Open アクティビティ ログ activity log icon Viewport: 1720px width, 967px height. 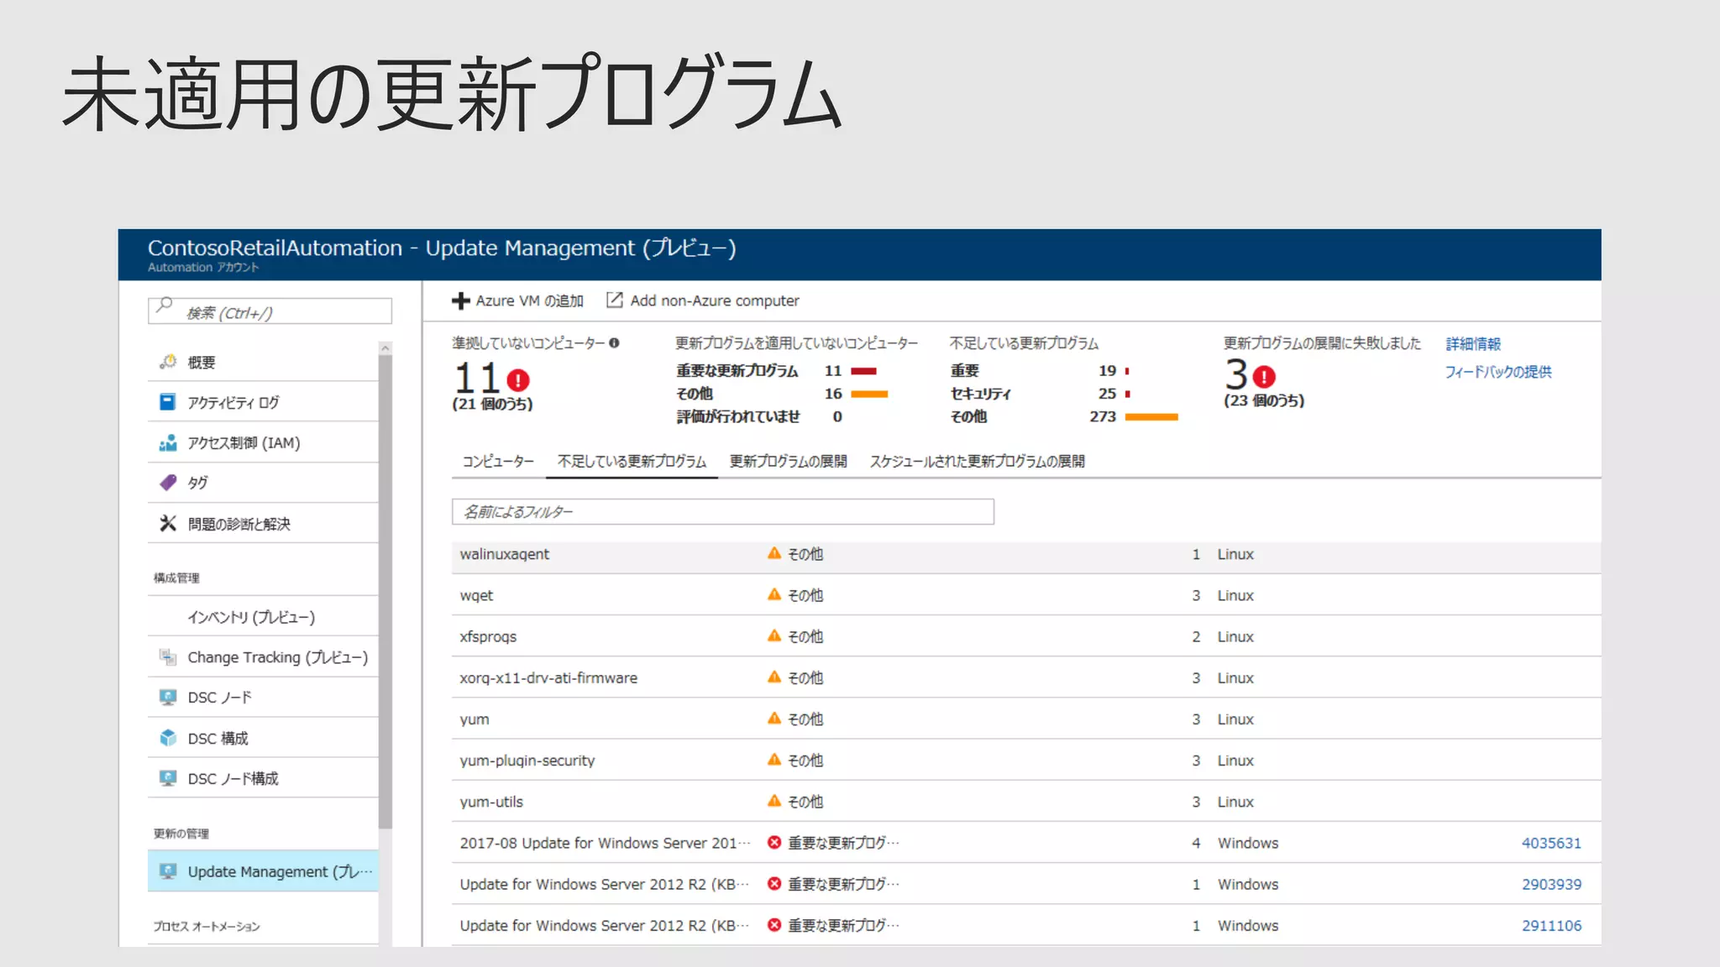pyautogui.click(x=168, y=402)
